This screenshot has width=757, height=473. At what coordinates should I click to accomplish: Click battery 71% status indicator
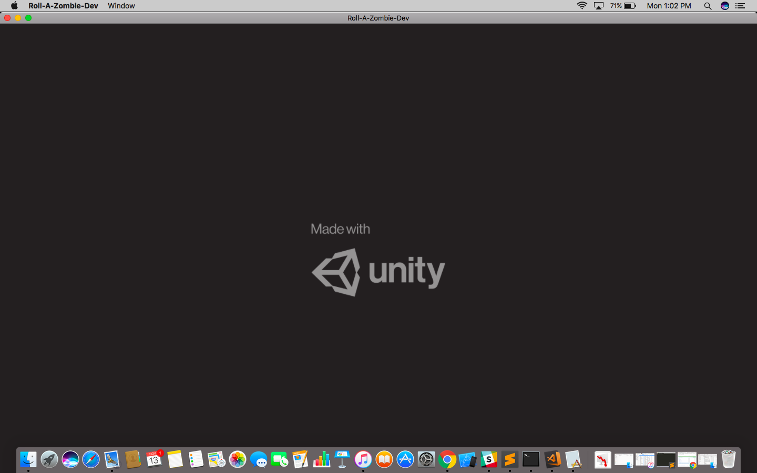(x=623, y=6)
